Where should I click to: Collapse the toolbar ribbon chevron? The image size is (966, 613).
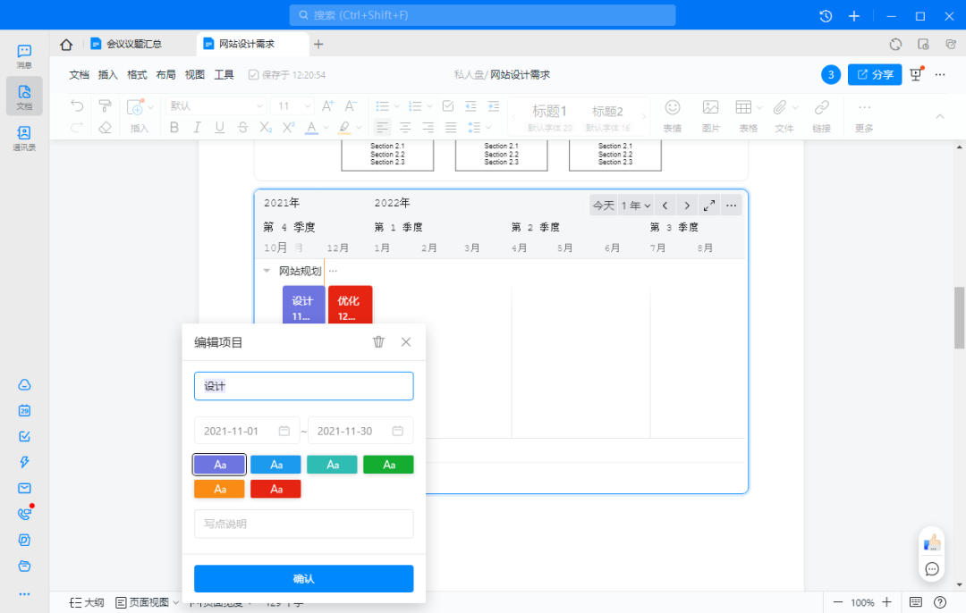pos(939,116)
